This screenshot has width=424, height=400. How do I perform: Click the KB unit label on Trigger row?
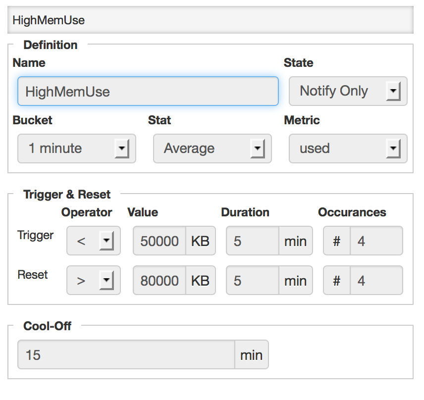pyautogui.click(x=201, y=241)
